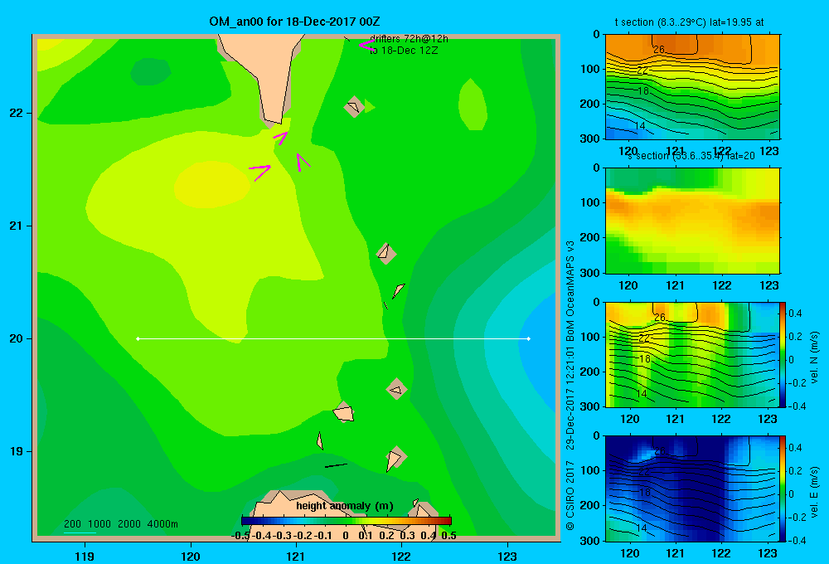Click the map title OM_an00 for 18-Dec-2017 00Z
Screen dimensions: 829x564
tap(294, 22)
